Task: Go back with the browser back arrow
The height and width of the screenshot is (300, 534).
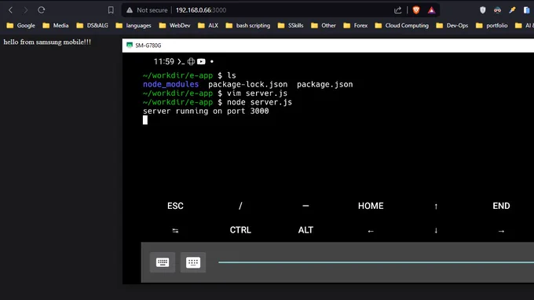Action: (x=10, y=10)
